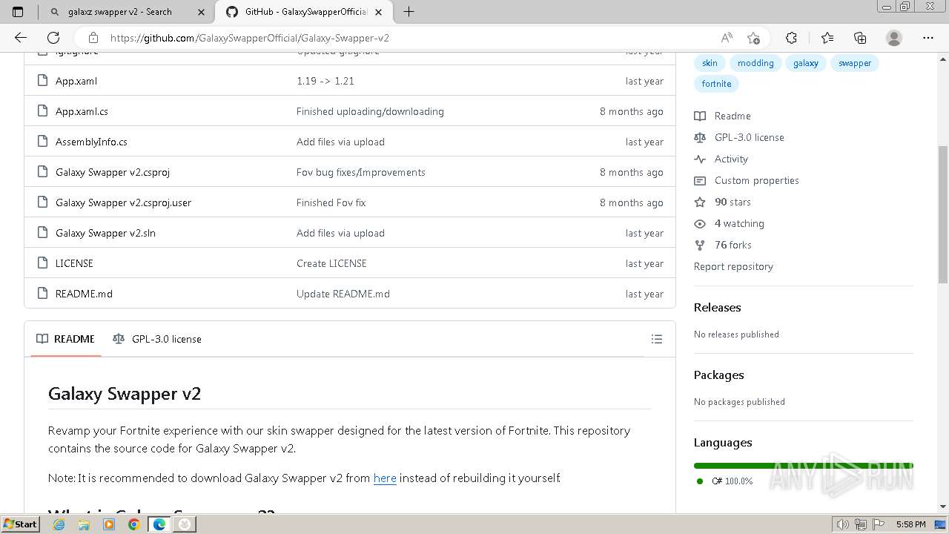Viewport: 949px width, 534px height.
Task: Click file icon next to App.xaml.cs
Action: click(42, 111)
